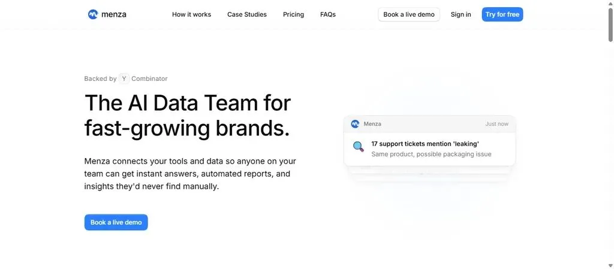Click 'The AI Data Team for' headline
Image resolution: width=614 pixels, height=269 pixels.
(x=188, y=102)
